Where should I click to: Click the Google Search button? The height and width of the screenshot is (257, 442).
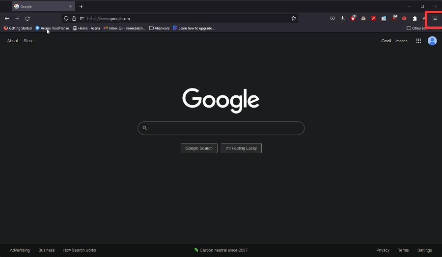[199, 148]
